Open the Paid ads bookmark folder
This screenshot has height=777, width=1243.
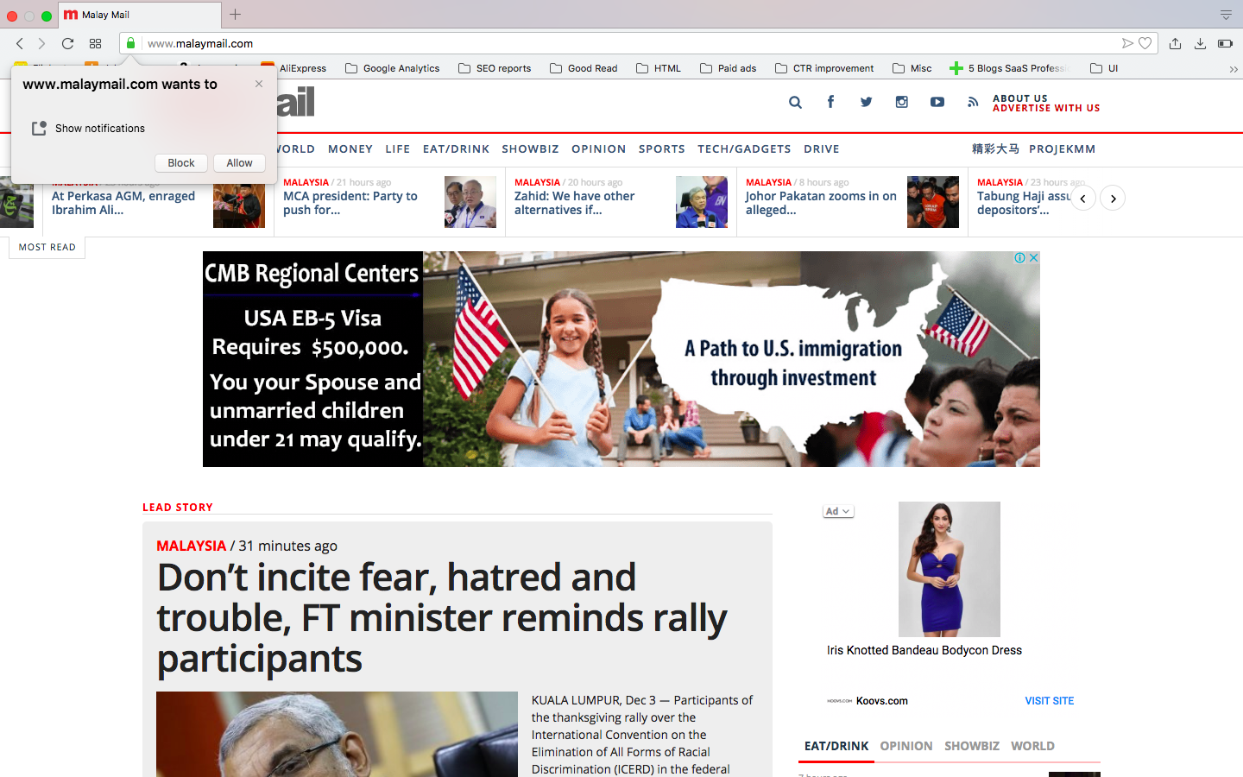(x=729, y=68)
